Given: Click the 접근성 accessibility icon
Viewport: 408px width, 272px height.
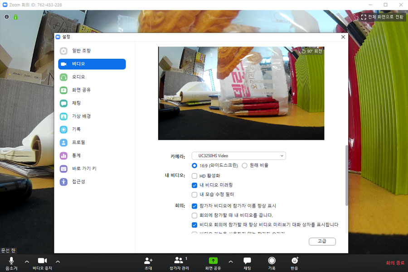Looking at the screenshot, I should click(63, 181).
